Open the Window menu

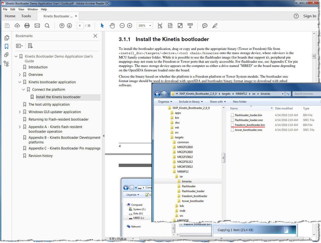tap(32, 9)
